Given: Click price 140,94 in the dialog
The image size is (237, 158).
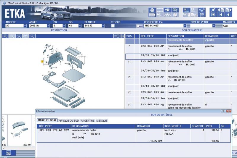Looking at the screenshot, I should coord(215,130).
